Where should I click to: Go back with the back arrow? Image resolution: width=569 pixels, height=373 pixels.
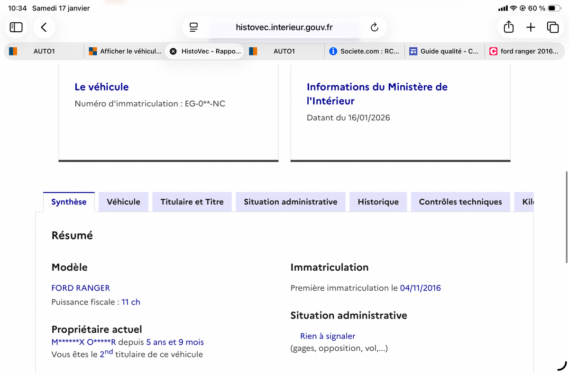coord(44,27)
